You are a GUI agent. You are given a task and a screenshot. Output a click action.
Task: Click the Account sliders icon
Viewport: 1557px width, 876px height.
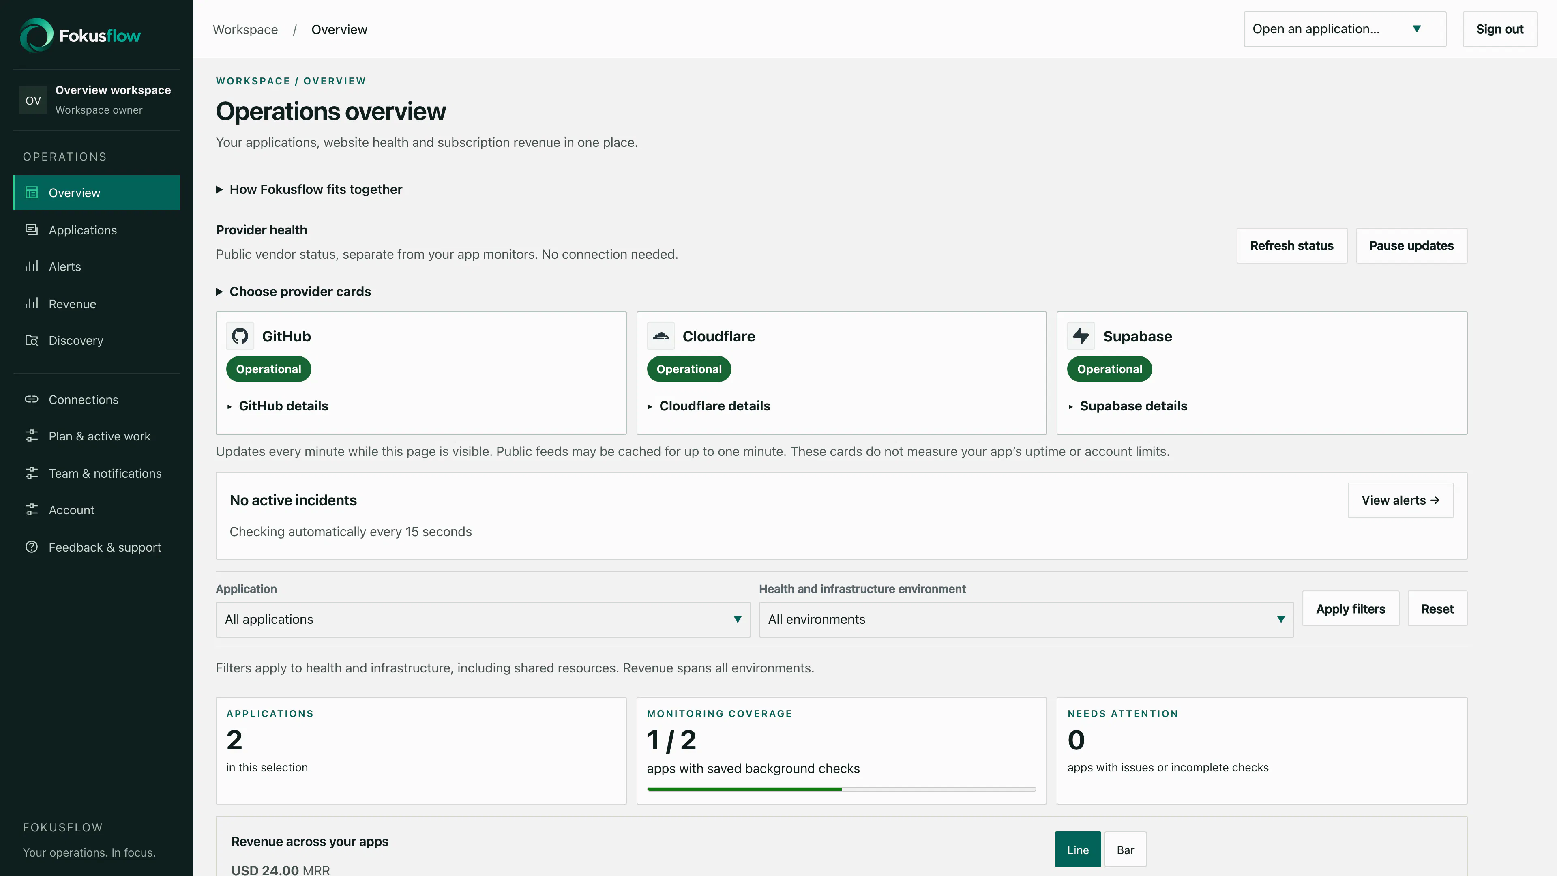(32, 510)
